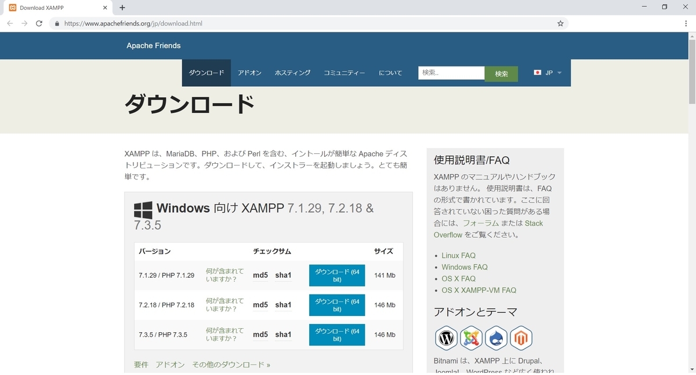Click the 7.3.5 / PHP 7.3.5 cell

[163, 334]
